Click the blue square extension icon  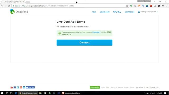pos(147,6)
